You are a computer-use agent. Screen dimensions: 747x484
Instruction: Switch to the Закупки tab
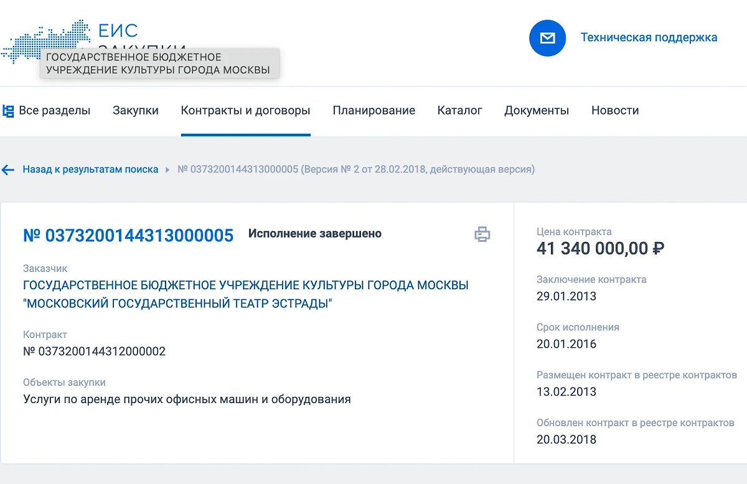(x=136, y=110)
